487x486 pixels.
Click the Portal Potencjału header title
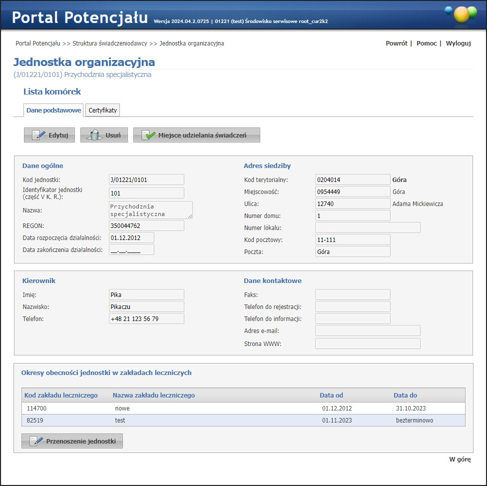pyautogui.click(x=80, y=17)
